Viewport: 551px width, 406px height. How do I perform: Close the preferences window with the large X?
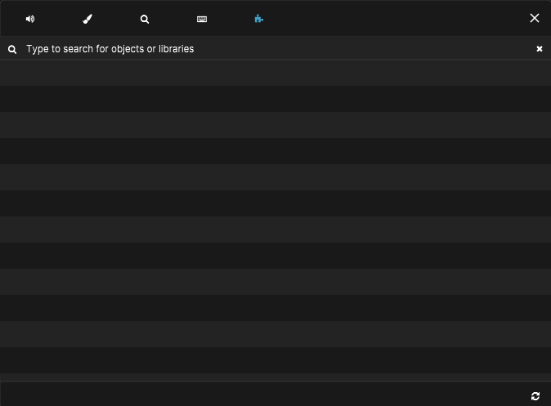click(x=535, y=18)
